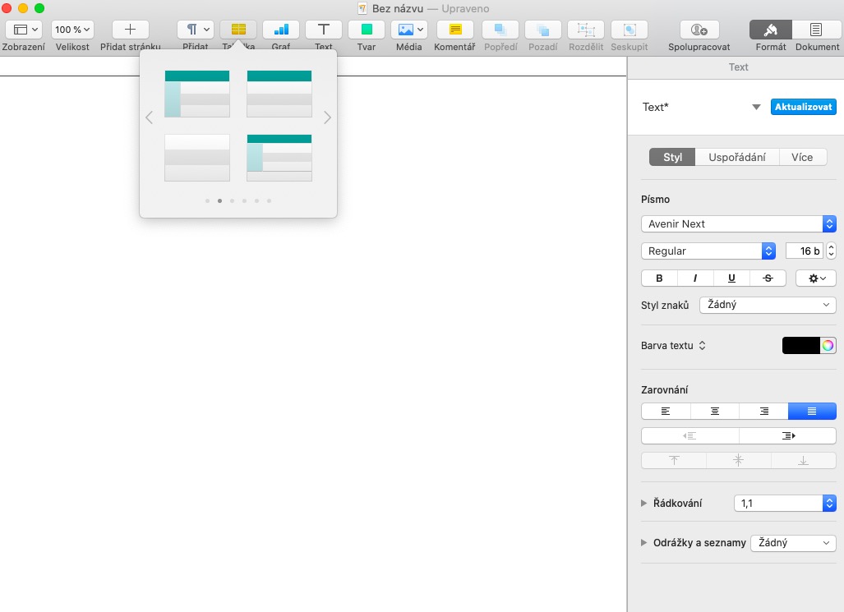Align text left

pos(666,412)
